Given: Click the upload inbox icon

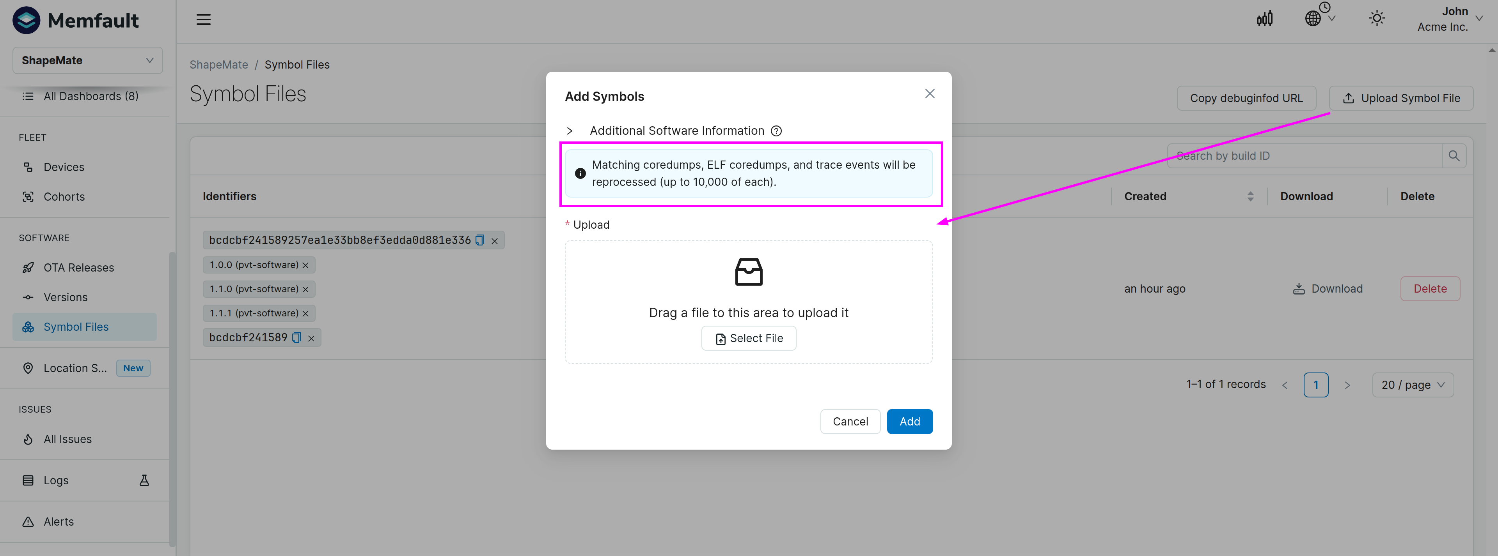Looking at the screenshot, I should pos(749,272).
